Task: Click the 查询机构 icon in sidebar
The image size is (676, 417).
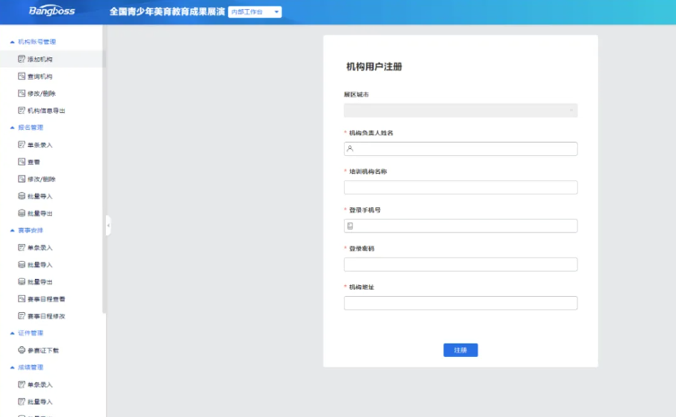Action: tap(22, 76)
